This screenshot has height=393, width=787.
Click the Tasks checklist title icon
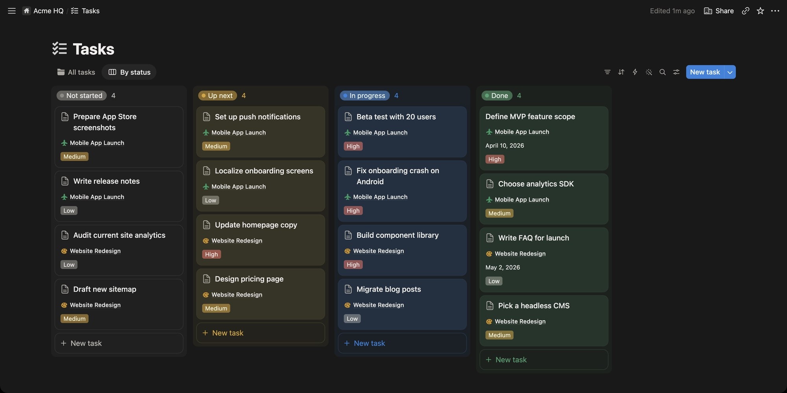point(59,49)
